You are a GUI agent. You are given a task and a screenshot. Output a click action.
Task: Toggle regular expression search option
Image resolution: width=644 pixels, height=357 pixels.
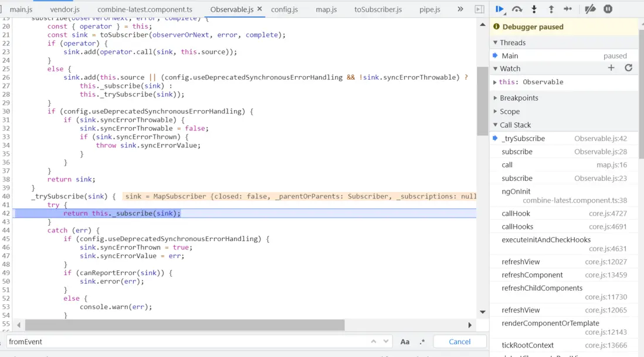[422, 342]
